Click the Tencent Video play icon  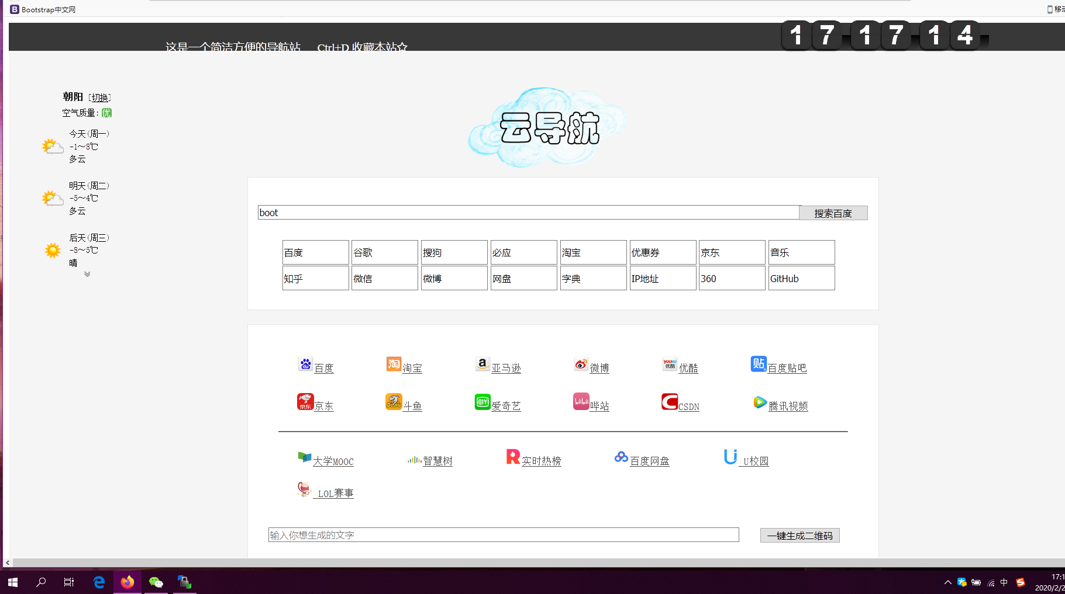coord(760,402)
